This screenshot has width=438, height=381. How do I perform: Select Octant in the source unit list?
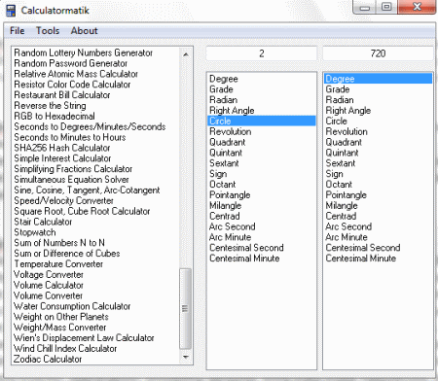tap(223, 185)
